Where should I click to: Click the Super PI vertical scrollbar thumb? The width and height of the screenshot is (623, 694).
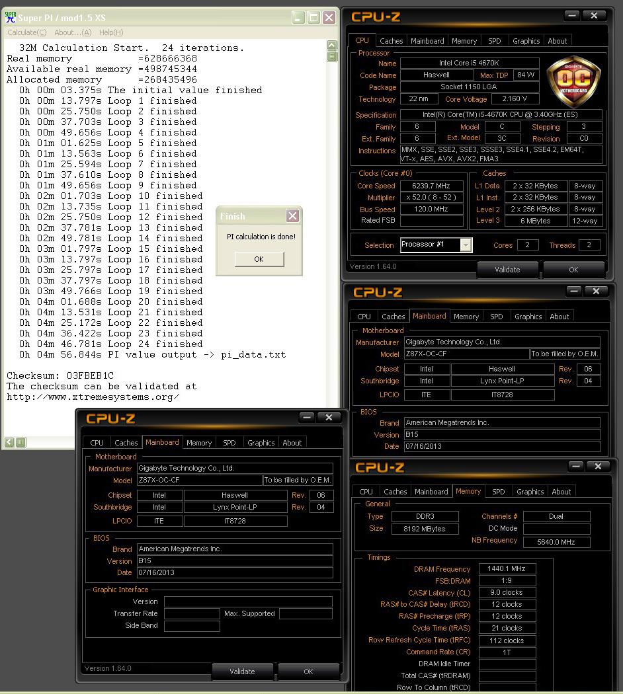tap(331, 56)
